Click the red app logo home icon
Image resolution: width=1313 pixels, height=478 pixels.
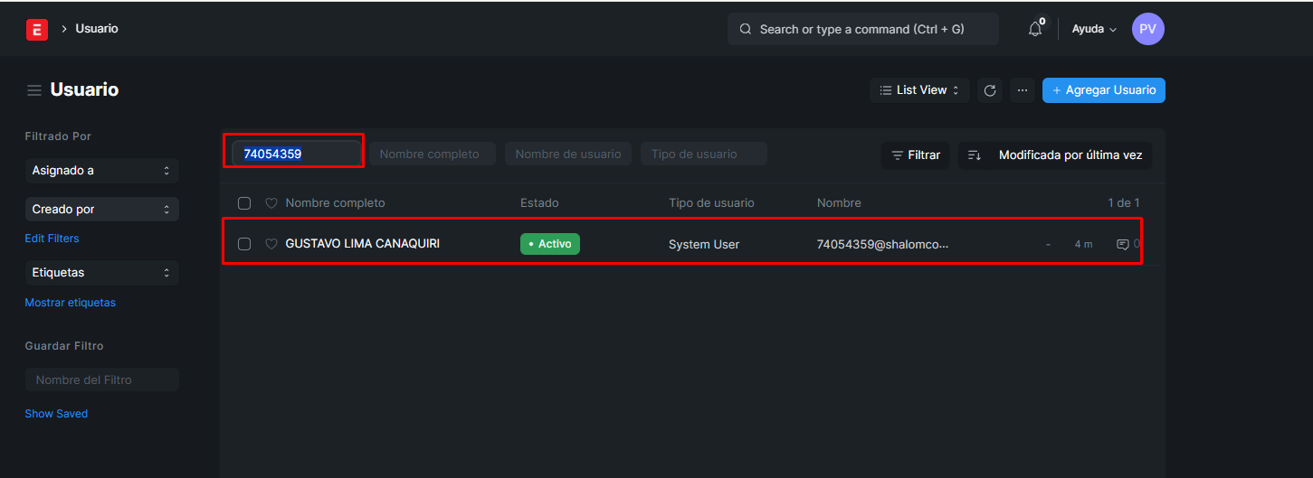pyautogui.click(x=37, y=30)
